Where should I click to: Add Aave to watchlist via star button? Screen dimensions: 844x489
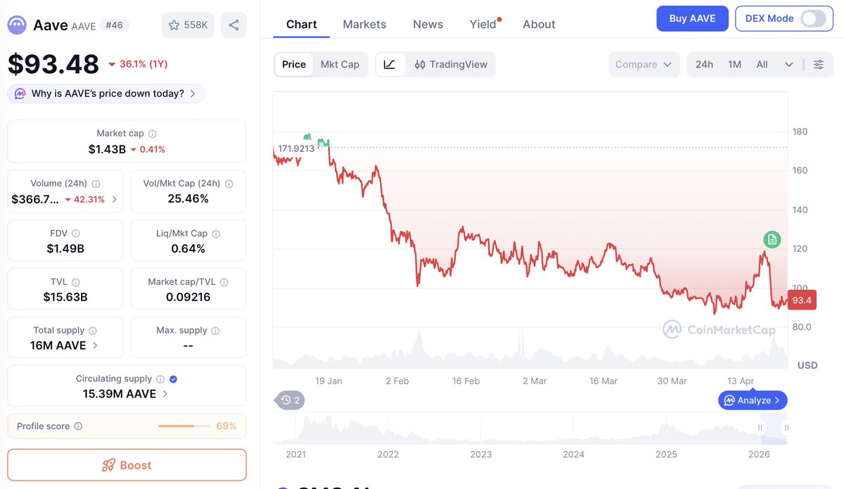point(188,25)
